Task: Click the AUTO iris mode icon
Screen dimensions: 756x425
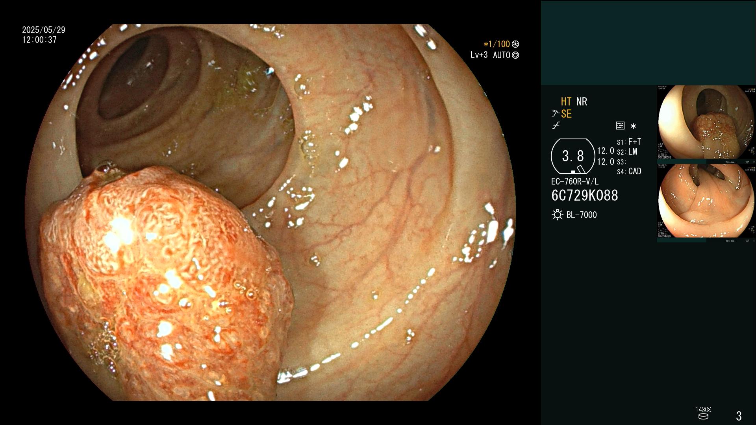Action: click(515, 55)
